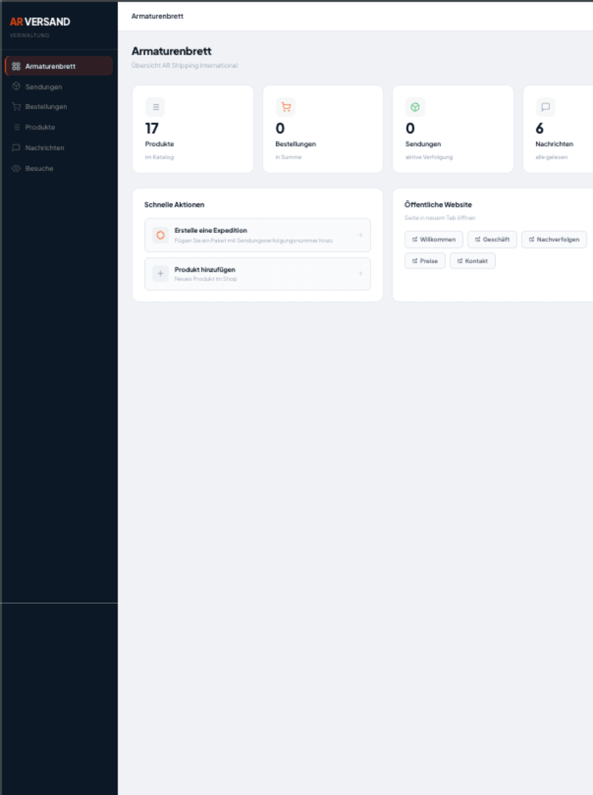593x795 pixels.
Task: Click the Armaturenbrett grid icon in sidebar
Action: coord(15,66)
